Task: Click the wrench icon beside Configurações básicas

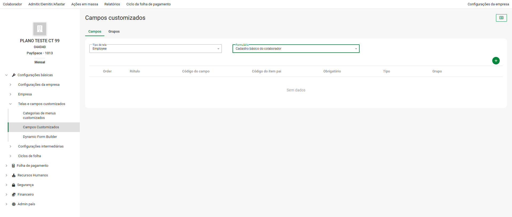Action: [x=14, y=75]
